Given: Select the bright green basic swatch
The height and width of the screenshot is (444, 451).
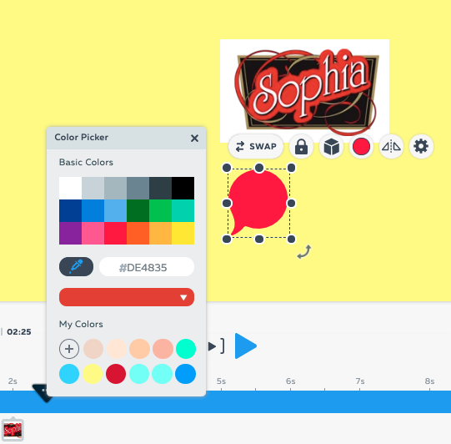Looking at the screenshot, I should click(x=161, y=210).
